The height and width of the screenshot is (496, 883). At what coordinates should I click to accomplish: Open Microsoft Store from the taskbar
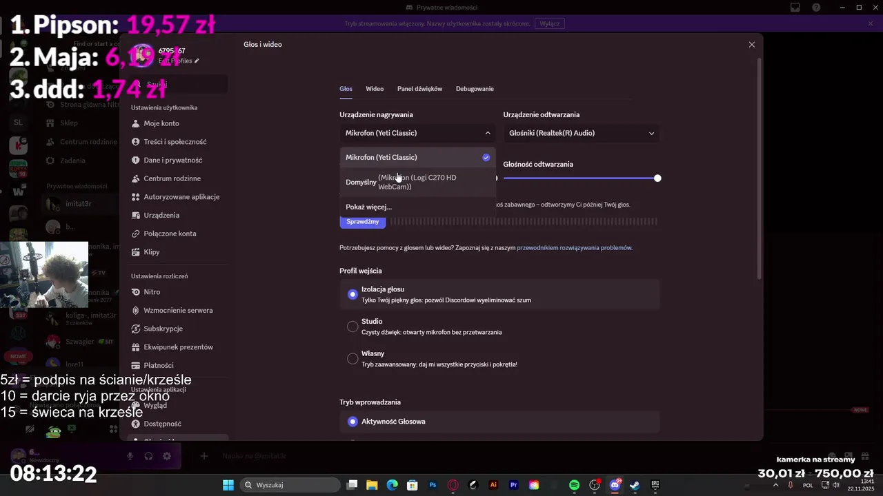click(413, 485)
